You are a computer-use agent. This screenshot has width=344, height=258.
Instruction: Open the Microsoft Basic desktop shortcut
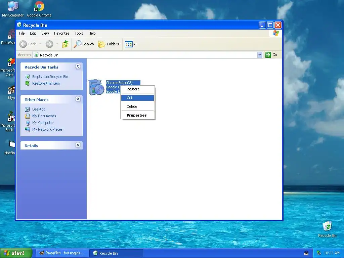click(8, 121)
